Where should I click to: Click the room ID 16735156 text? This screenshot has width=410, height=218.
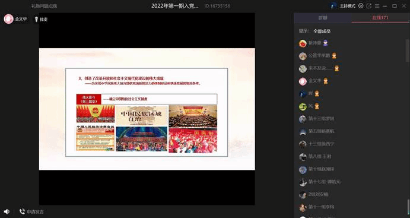(x=217, y=6)
